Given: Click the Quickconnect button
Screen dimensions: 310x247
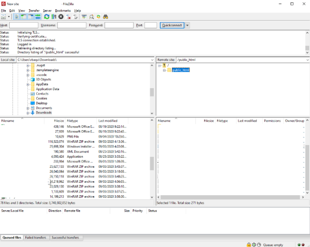Looking at the screenshot, I should click(x=172, y=25).
